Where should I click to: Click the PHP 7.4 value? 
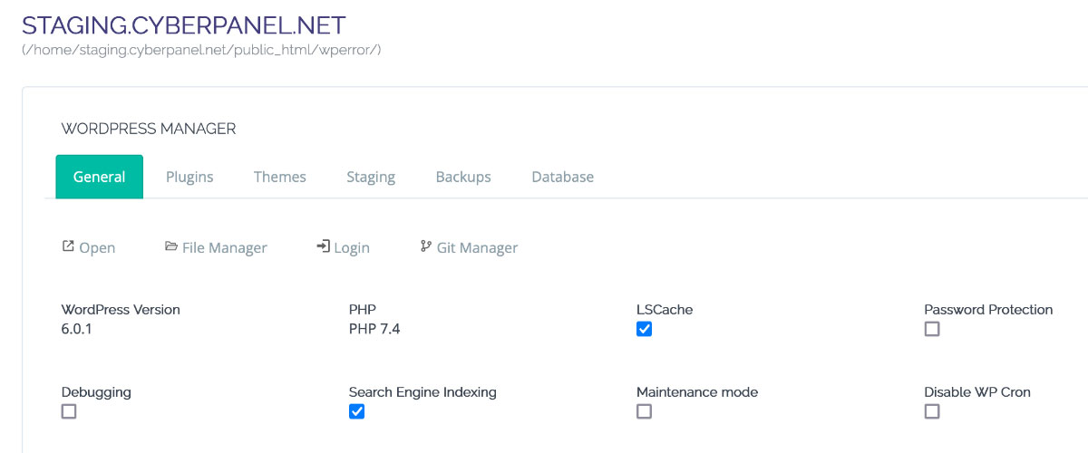374,329
